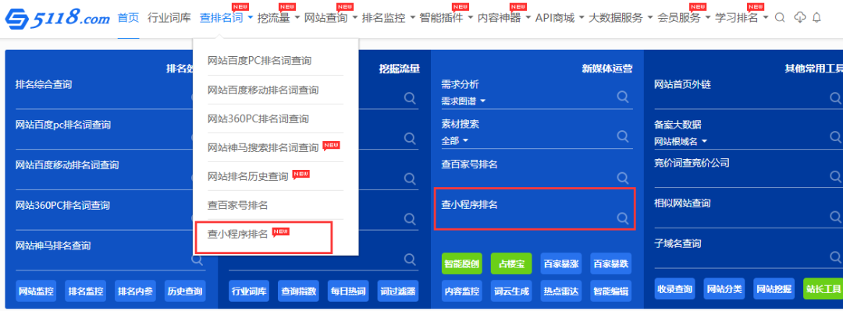This screenshot has width=843, height=311.
Task: Click the 收录查询 button
Action: (x=674, y=288)
